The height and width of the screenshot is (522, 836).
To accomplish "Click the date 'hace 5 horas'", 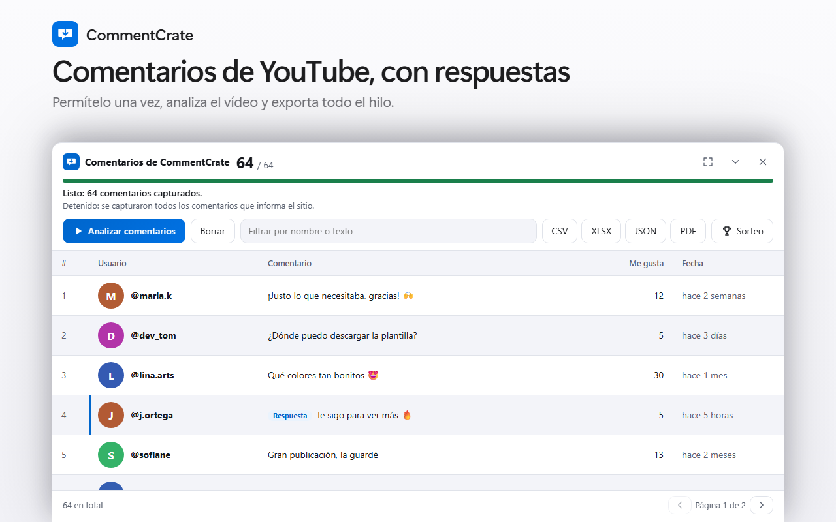I will tap(707, 415).
